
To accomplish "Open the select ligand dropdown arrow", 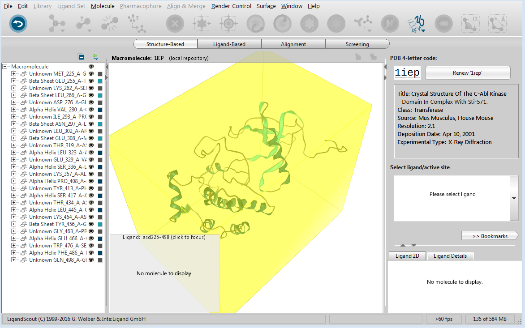I will (514, 198).
